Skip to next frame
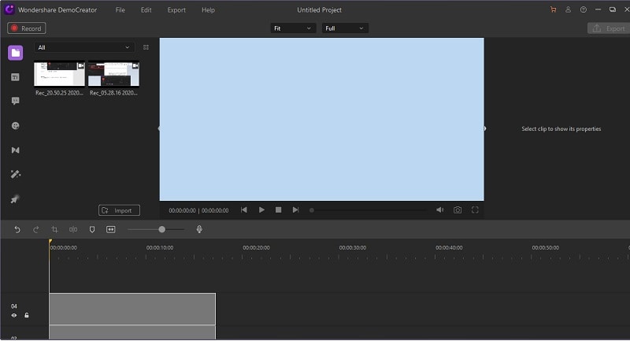The height and width of the screenshot is (341, 630). 296,210
